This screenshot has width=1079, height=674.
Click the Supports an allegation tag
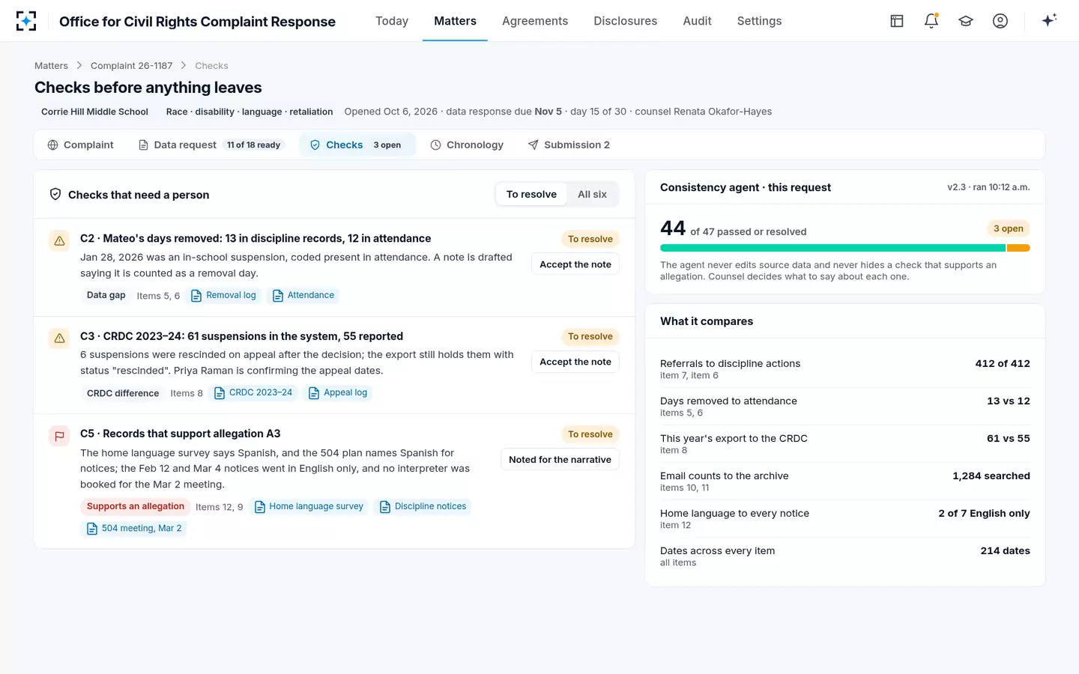point(136,506)
